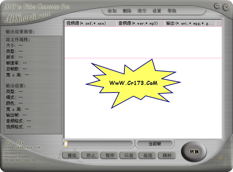Click the 输出 (*.avi;*.mpg) column header
The image size is (233, 172).
[x=190, y=23]
